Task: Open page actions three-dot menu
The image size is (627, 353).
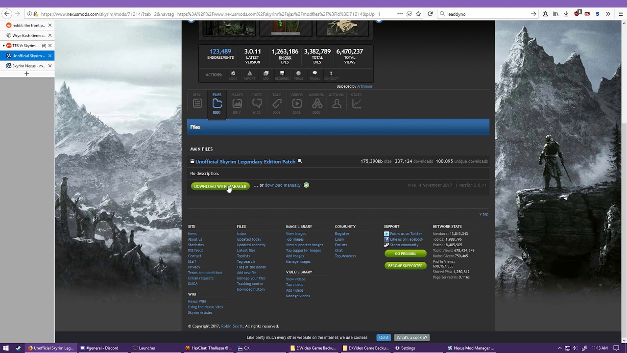Action: (400, 14)
